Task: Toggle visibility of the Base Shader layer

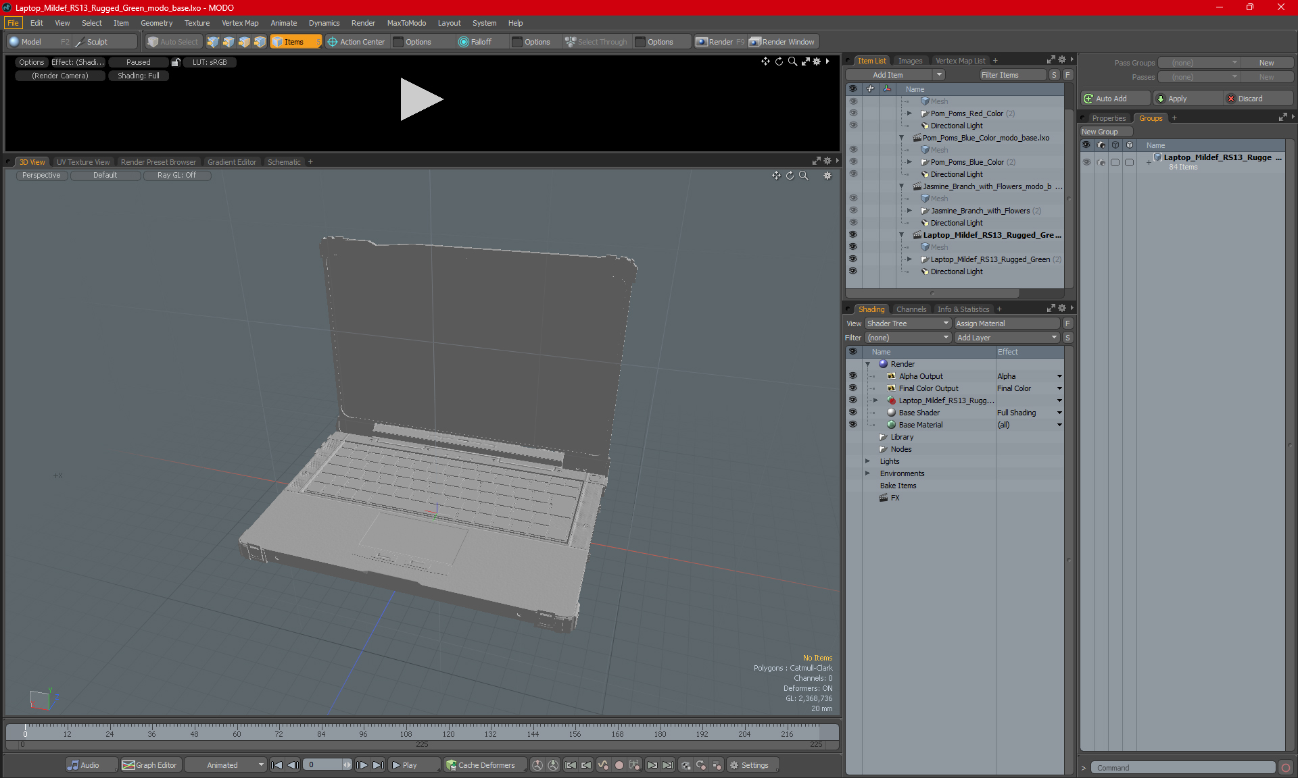Action: (x=852, y=413)
